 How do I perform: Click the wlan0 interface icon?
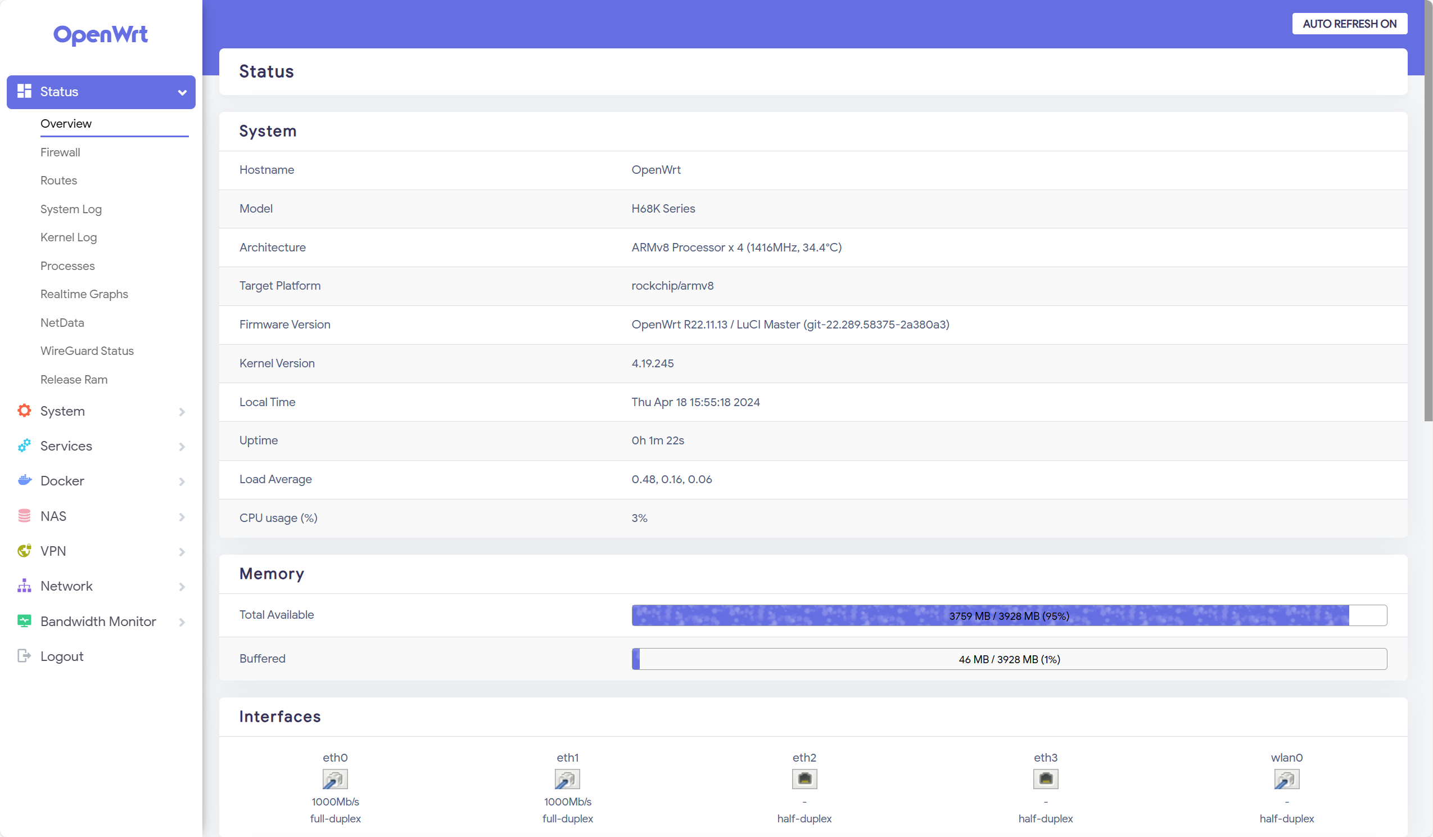click(x=1286, y=778)
